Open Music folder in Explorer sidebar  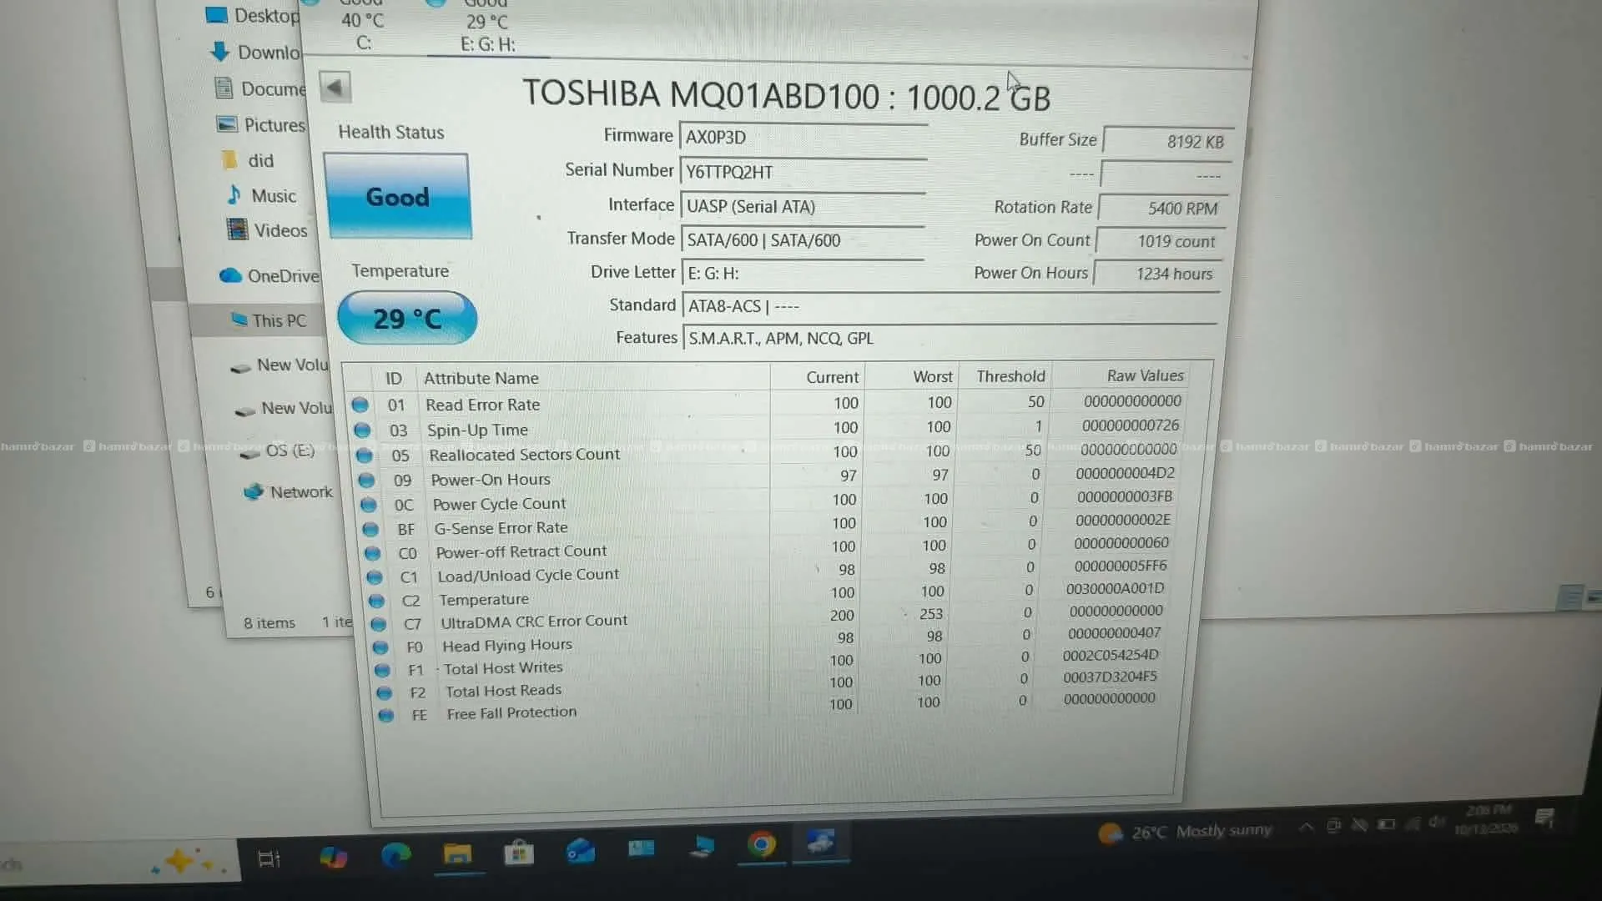tap(262, 195)
